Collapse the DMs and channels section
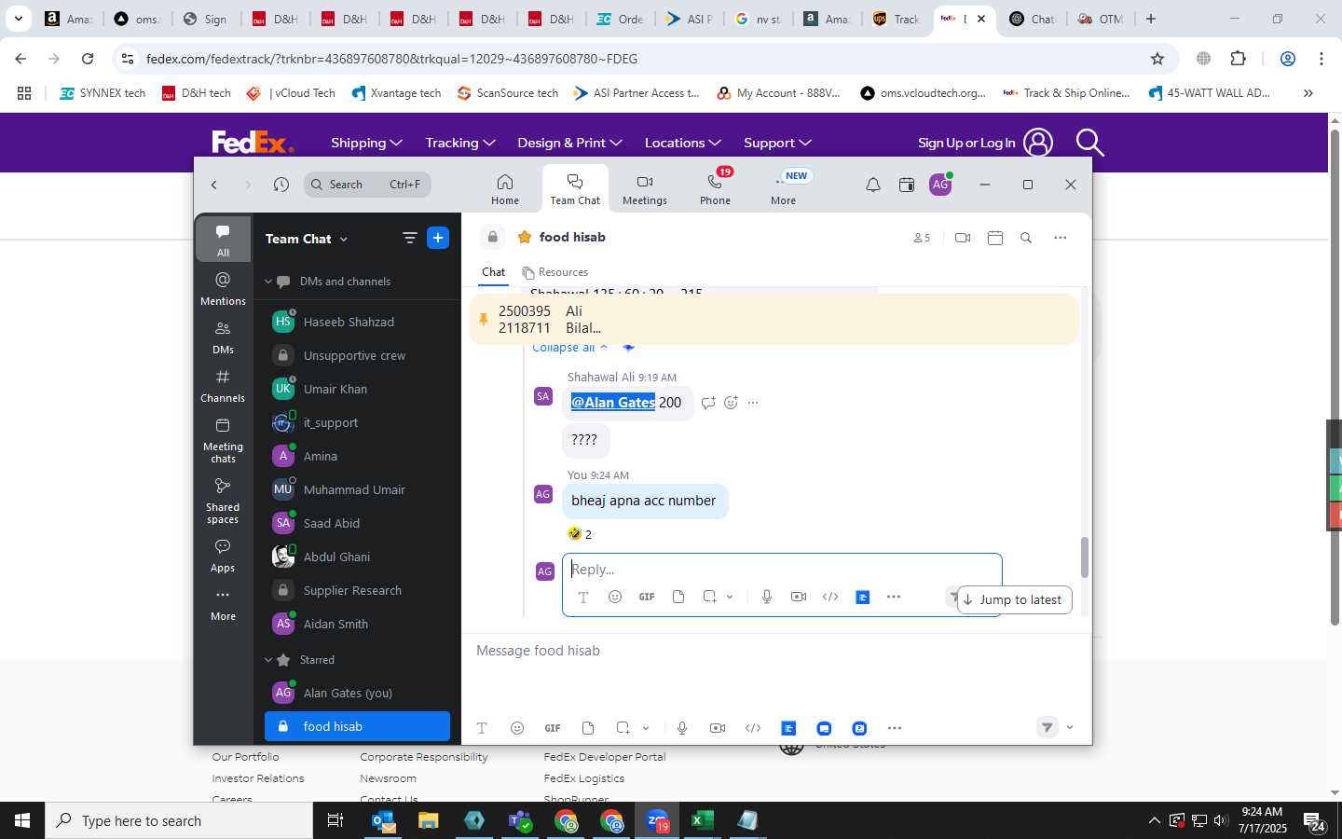Screen dimensions: 1342x839 (268, 282)
